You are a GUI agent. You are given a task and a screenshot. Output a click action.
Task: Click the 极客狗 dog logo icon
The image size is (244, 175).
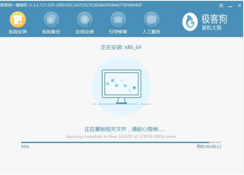coord(190,22)
